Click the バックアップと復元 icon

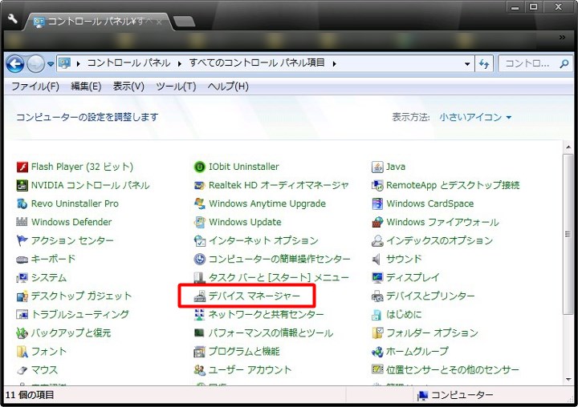tap(22, 333)
